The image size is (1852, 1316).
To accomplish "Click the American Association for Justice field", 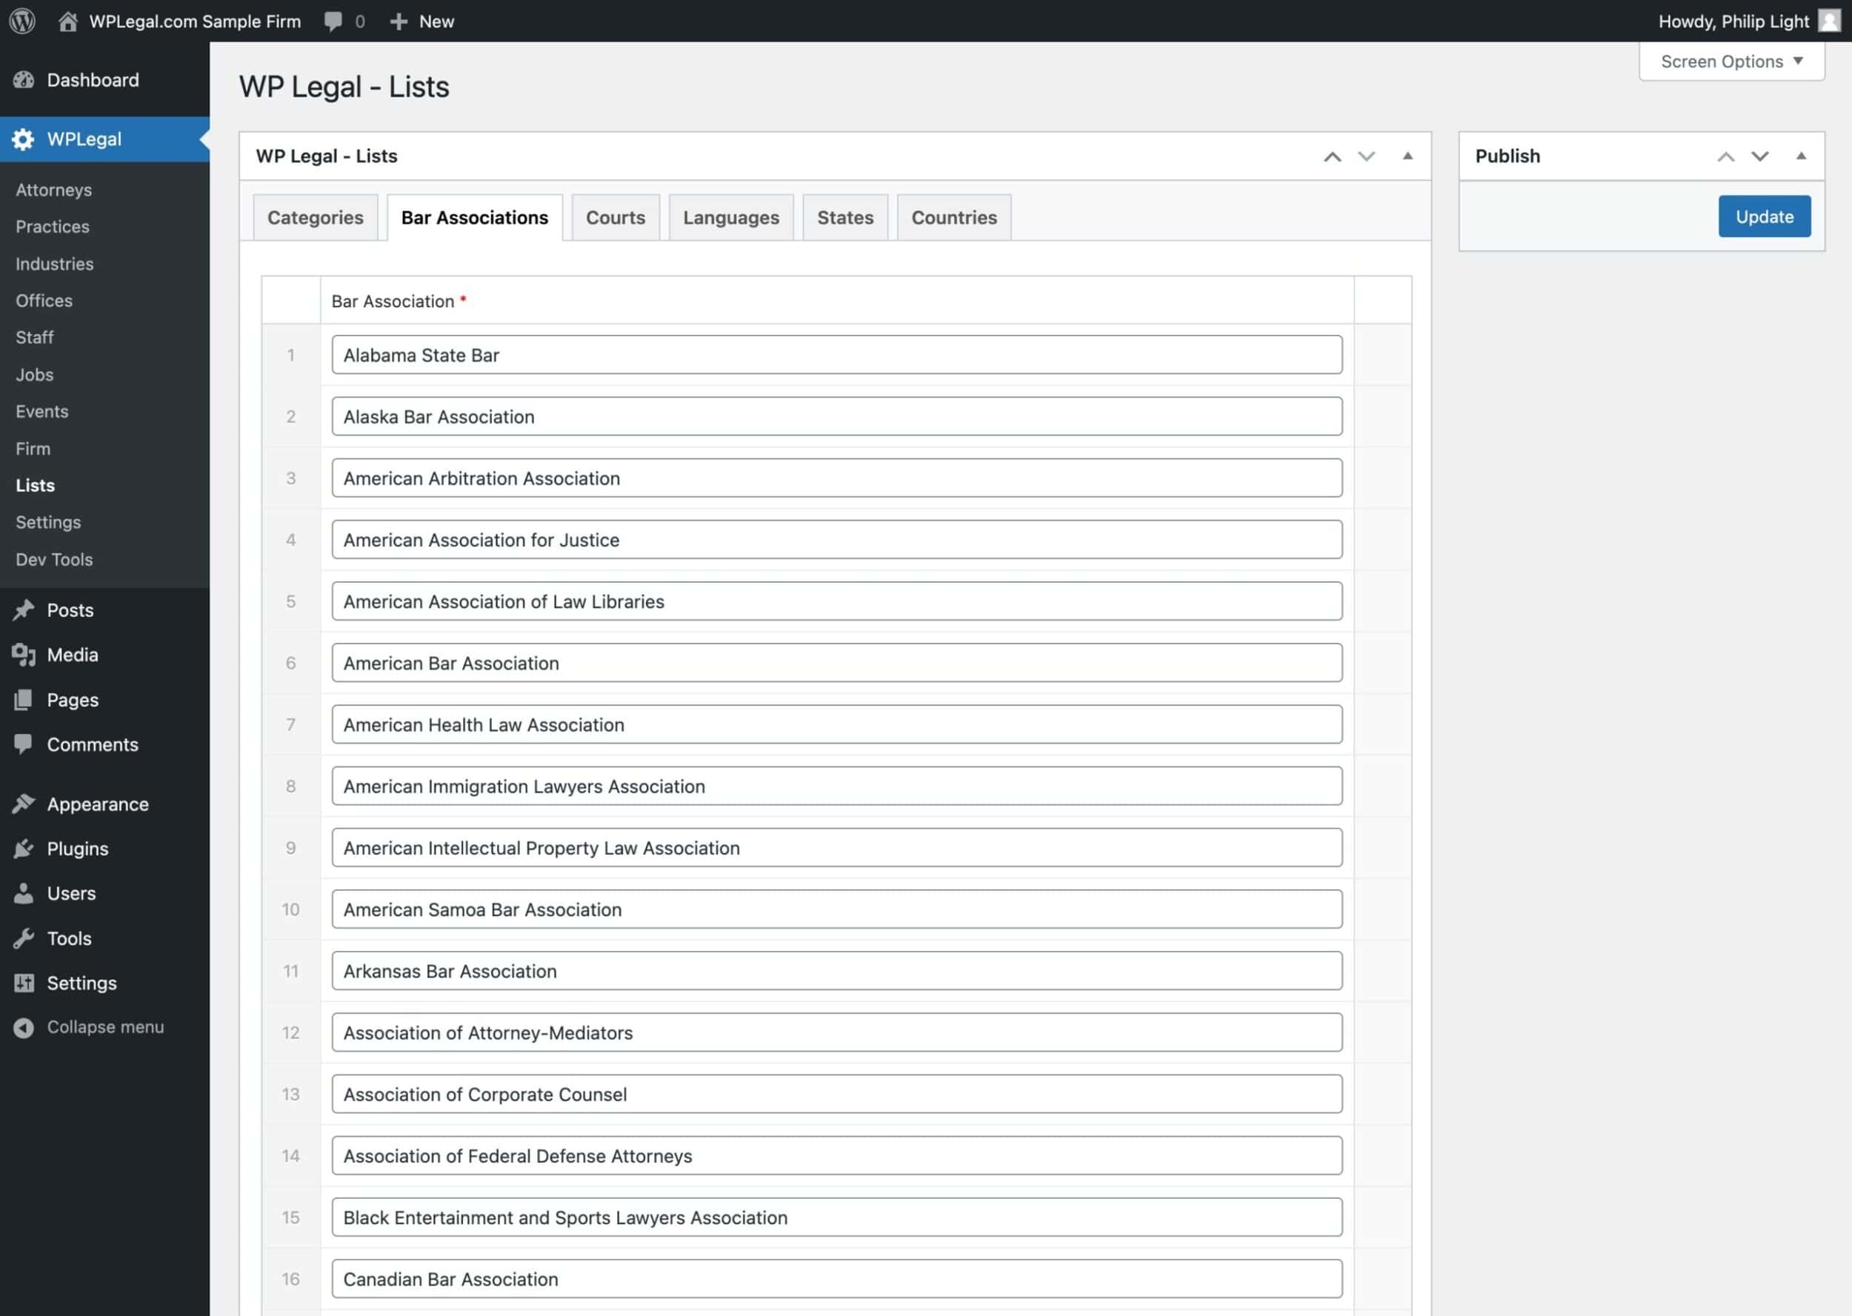I will [836, 540].
